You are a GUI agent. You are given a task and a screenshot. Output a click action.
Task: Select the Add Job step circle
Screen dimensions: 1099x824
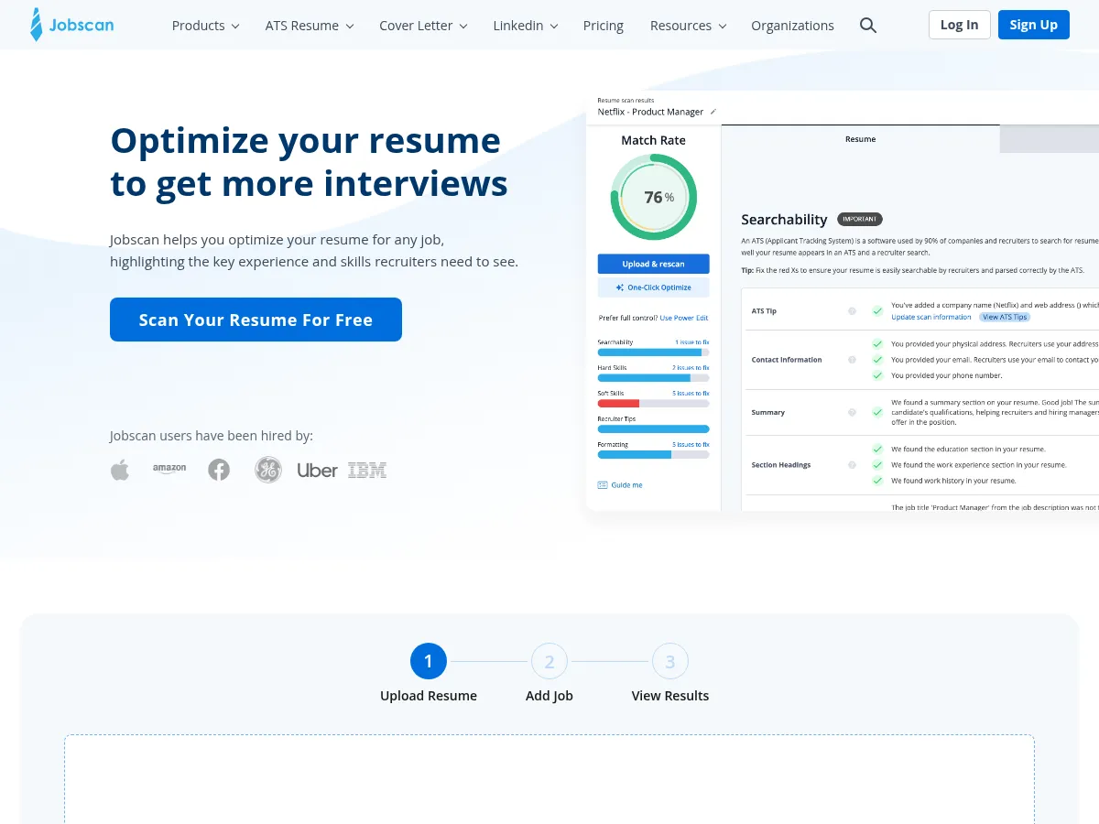[x=549, y=660]
